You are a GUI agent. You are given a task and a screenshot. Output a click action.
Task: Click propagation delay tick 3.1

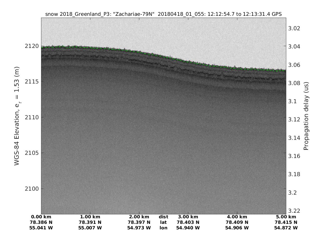pos(293,101)
